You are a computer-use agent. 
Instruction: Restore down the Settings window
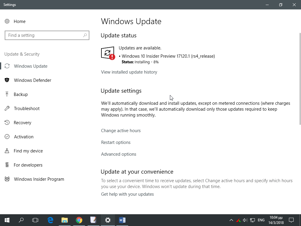tap(281, 5)
